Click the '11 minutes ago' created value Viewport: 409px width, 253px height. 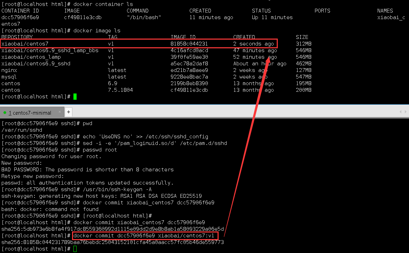click(211, 17)
